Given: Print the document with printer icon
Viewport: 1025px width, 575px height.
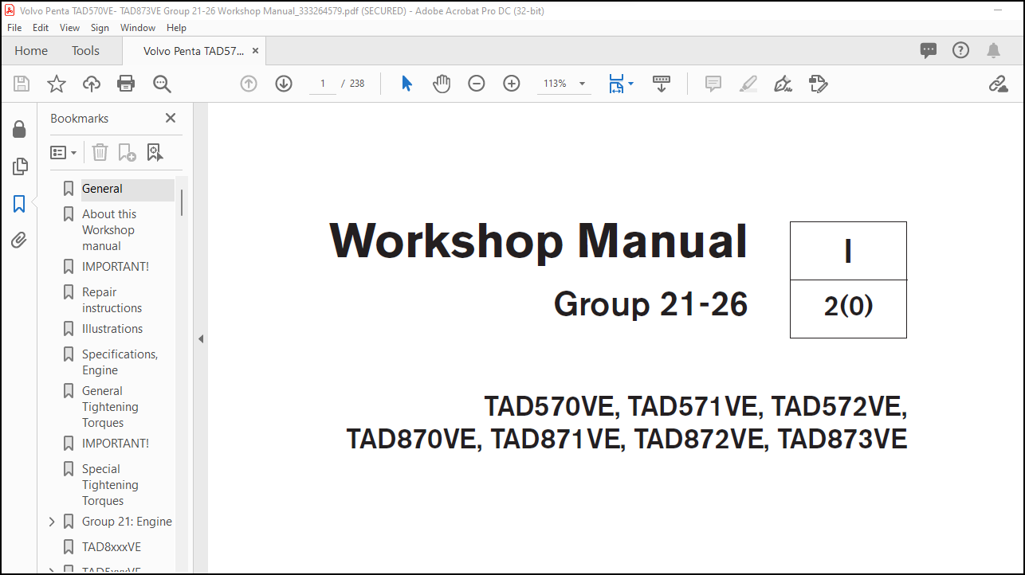Looking at the screenshot, I should point(126,84).
